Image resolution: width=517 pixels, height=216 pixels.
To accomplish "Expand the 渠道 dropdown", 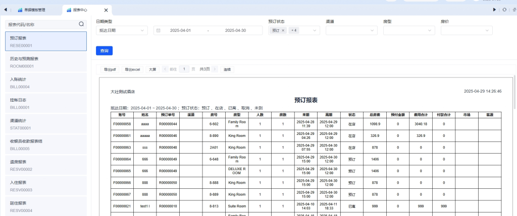I will pyautogui.click(x=351, y=31).
